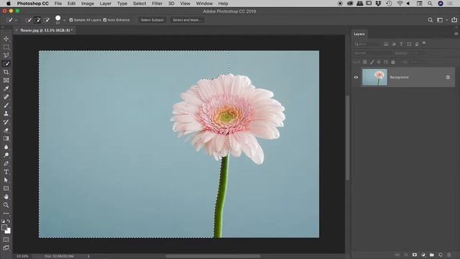
Task: Click the Share image icon
Action: click(x=454, y=20)
